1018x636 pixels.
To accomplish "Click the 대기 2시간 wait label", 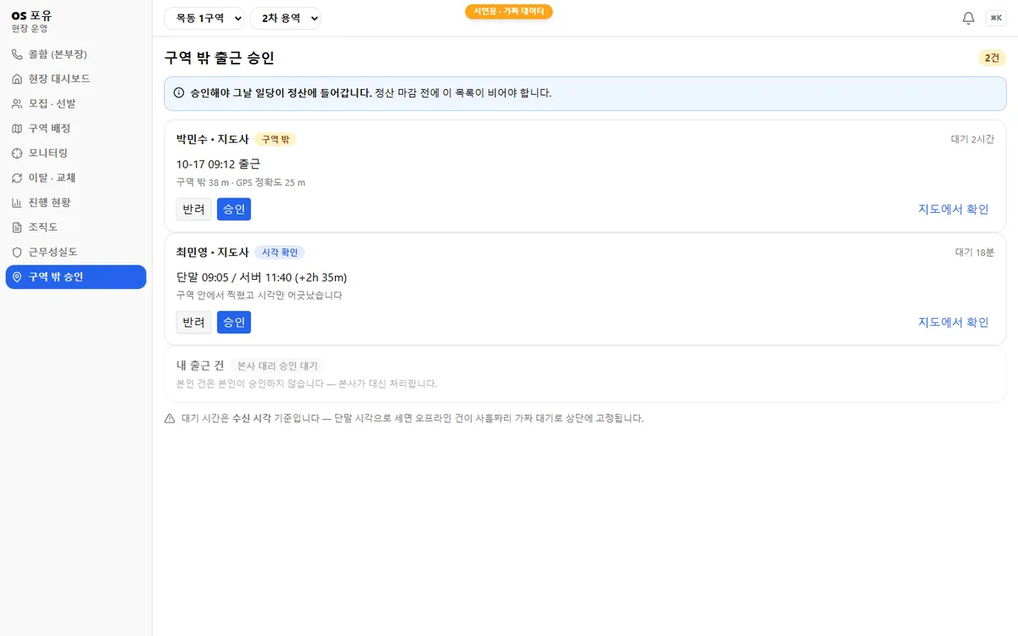I will tap(972, 139).
